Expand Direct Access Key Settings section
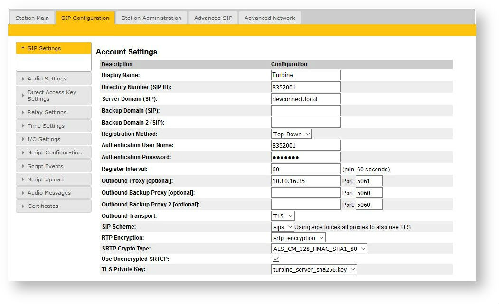The height and width of the screenshot is (304, 499). [x=53, y=96]
